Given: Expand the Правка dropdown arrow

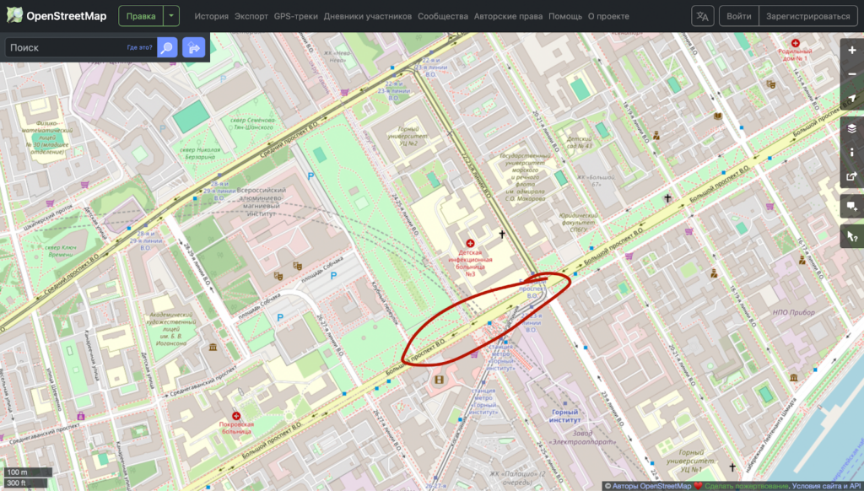Looking at the screenshot, I should (171, 16).
